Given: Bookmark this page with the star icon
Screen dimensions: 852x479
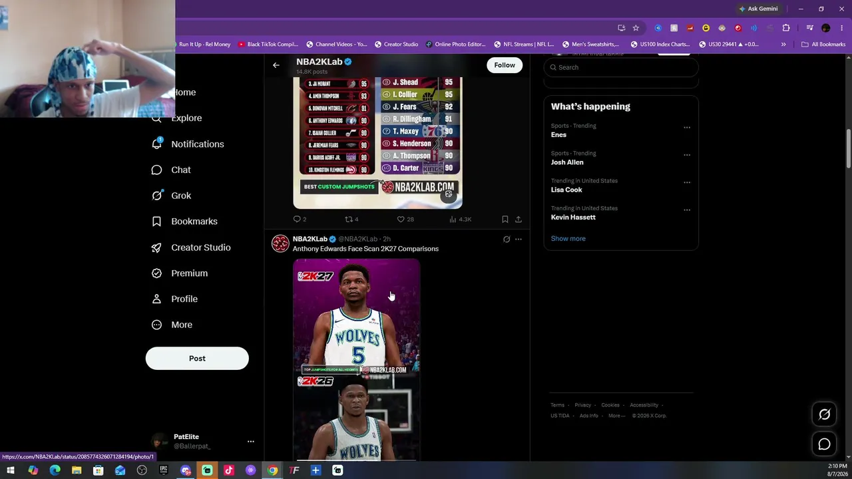Looking at the screenshot, I should [636, 28].
